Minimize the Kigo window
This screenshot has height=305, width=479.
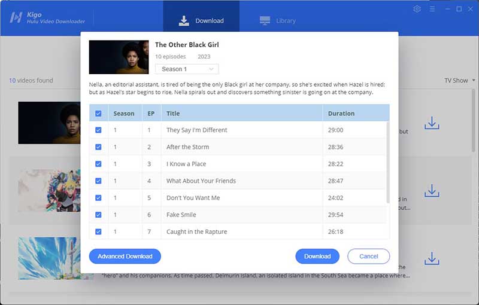tap(447, 9)
